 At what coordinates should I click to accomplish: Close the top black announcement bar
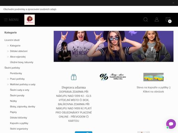point(173,3)
